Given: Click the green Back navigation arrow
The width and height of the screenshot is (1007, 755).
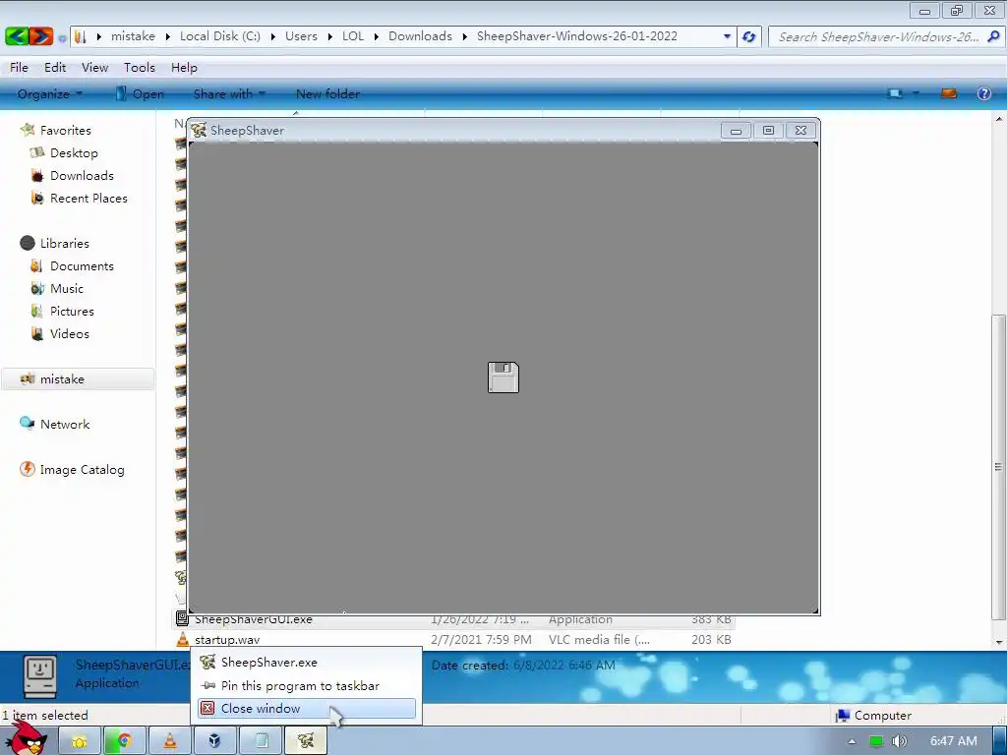Looking at the screenshot, I should [x=17, y=36].
